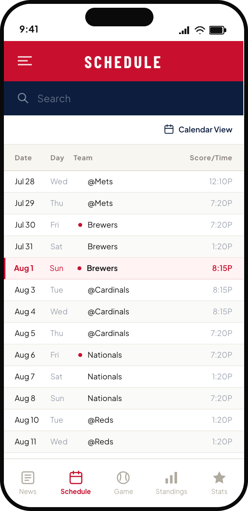Image resolution: width=248 pixels, height=511 pixels.
Task: Open the hamburger menu
Action: pyautogui.click(x=25, y=61)
